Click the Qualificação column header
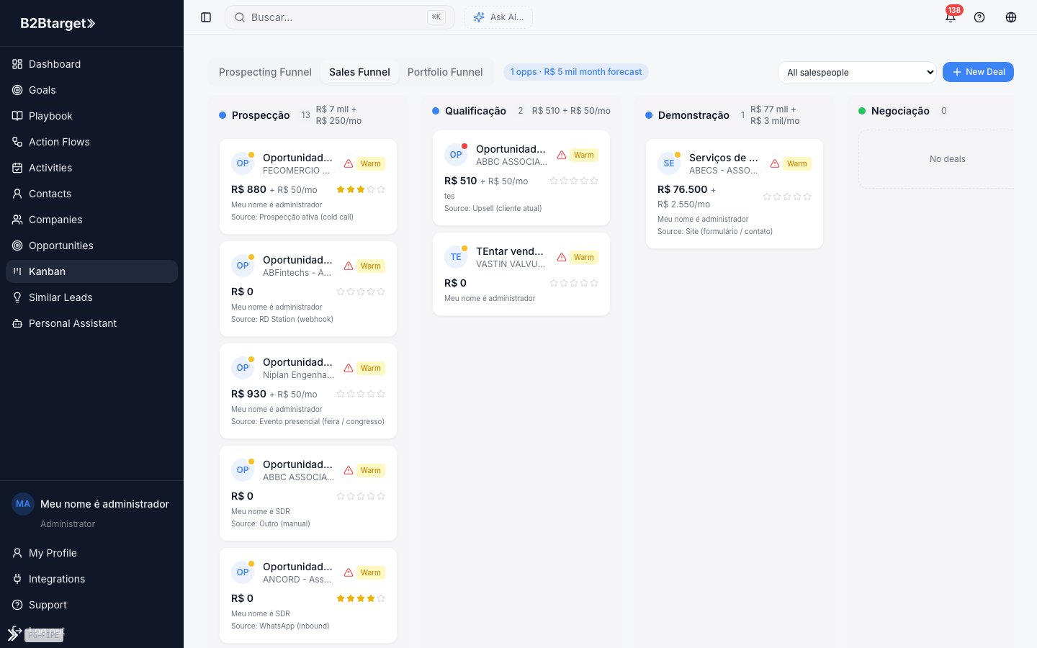The image size is (1037, 648). (x=475, y=111)
